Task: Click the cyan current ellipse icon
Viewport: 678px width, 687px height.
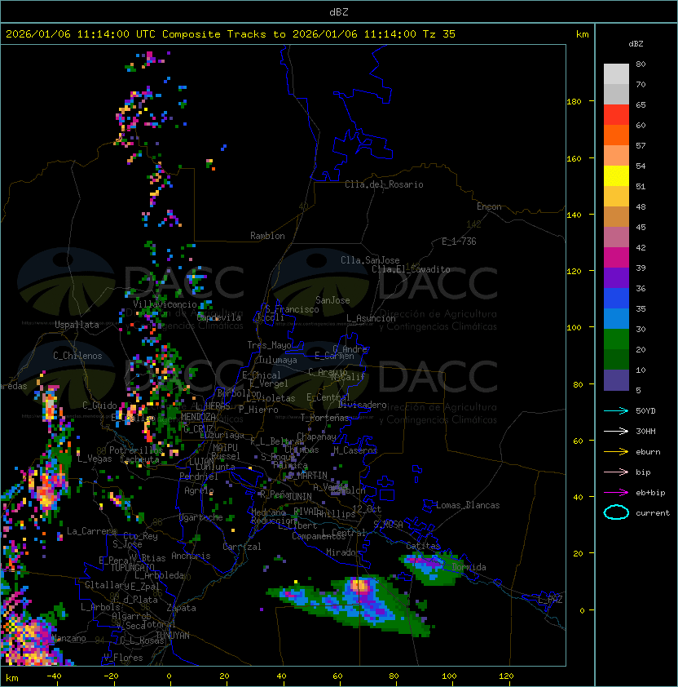Action: pyautogui.click(x=616, y=512)
